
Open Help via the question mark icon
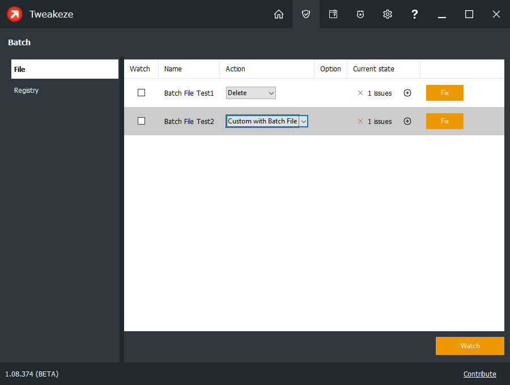tap(415, 14)
